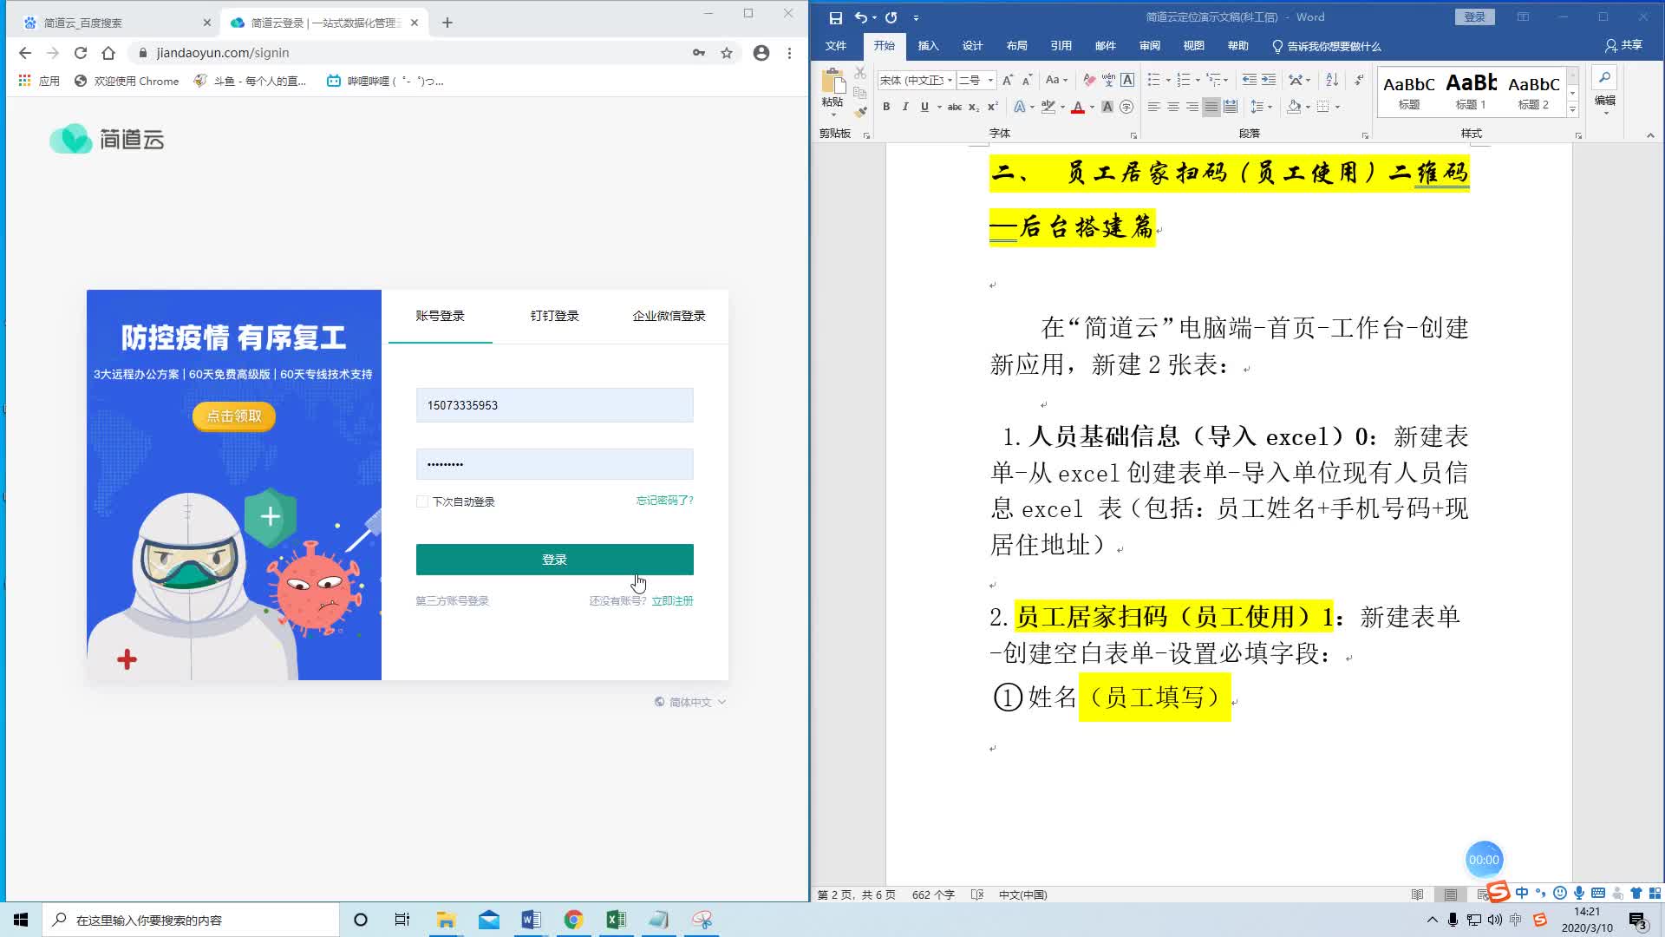
Task: Click the 立即注册 link
Action: pos(672,600)
